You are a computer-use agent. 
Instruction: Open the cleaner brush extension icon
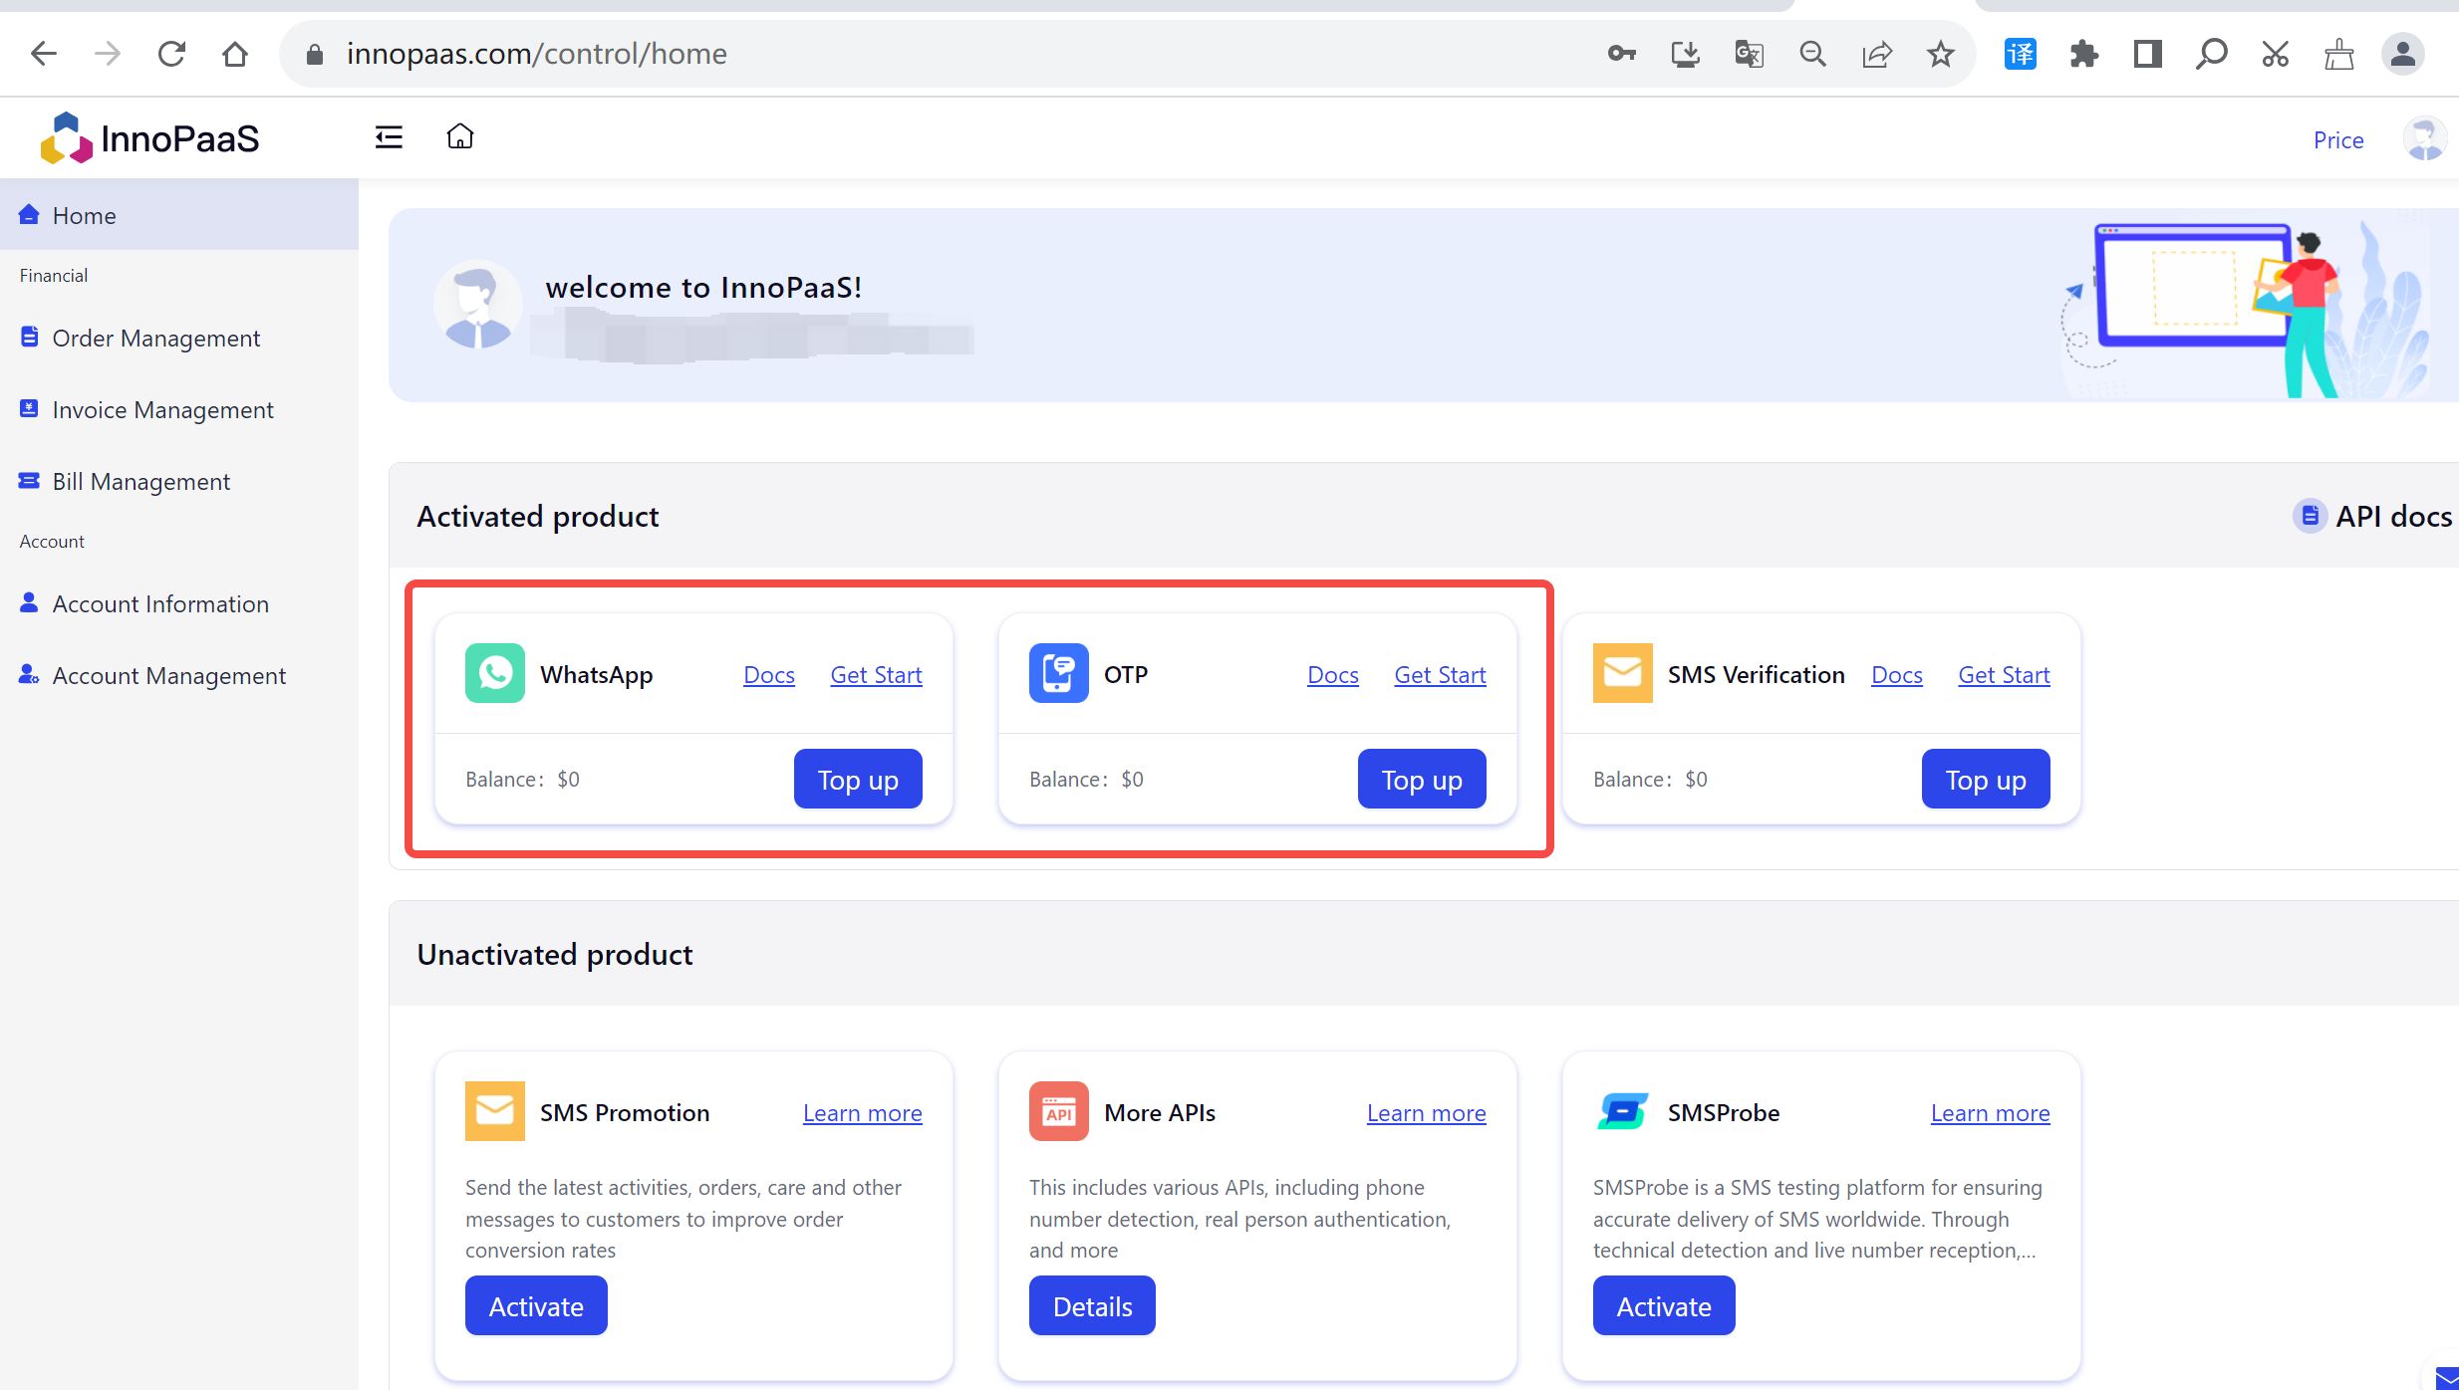pos(2339,54)
